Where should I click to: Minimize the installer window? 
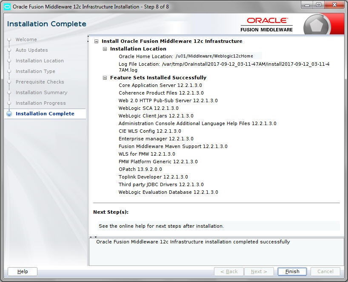click(x=307, y=6)
